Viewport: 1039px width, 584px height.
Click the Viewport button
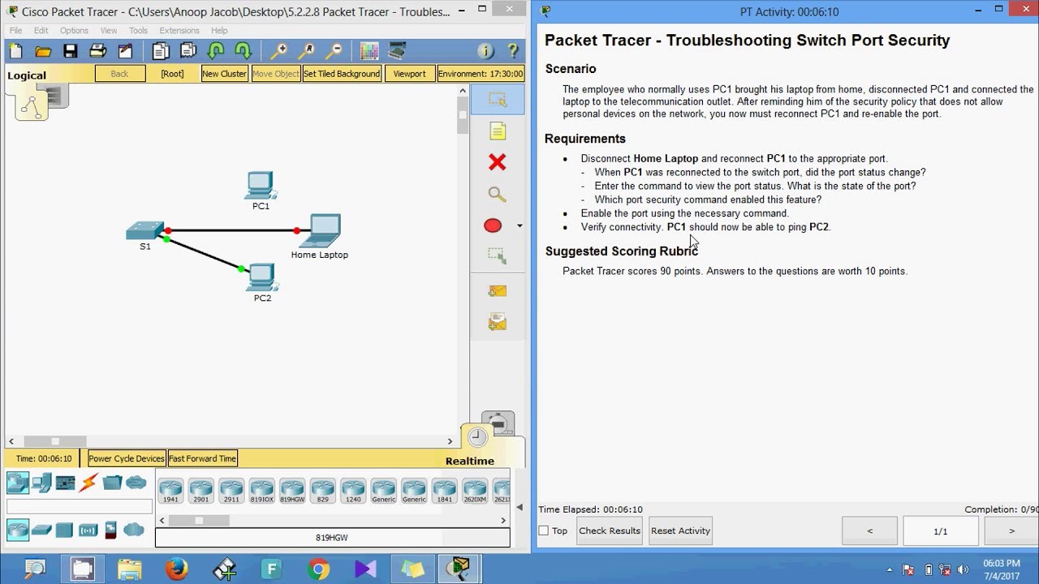(x=409, y=73)
